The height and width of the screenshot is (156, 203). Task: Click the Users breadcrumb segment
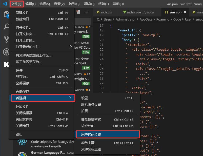pos(108,19)
